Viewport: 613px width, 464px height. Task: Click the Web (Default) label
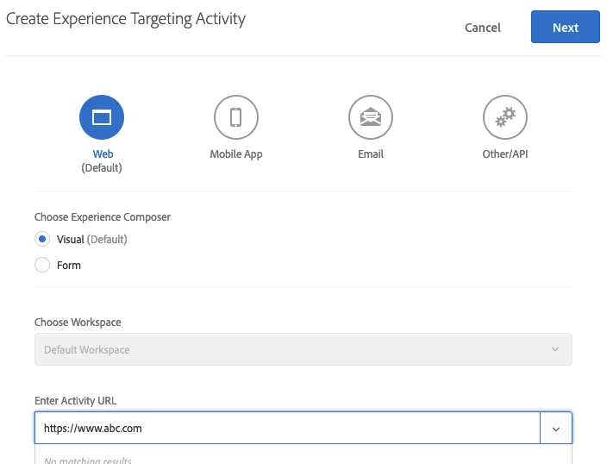102,160
